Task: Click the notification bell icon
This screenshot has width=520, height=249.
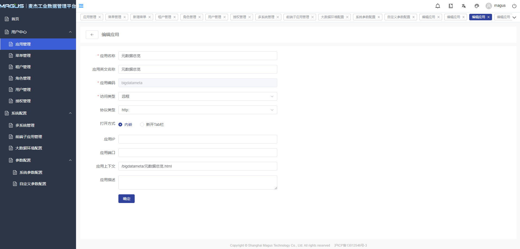Action: pos(437,6)
